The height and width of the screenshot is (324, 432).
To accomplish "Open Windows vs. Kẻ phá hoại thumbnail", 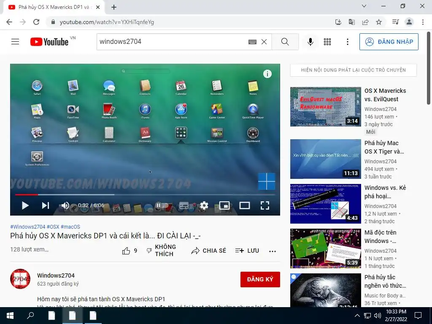I will coord(325,204).
